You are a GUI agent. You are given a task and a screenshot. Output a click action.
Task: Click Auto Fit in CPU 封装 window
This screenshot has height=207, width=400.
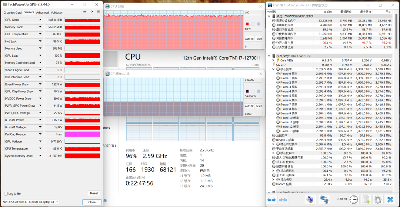click(x=249, y=39)
